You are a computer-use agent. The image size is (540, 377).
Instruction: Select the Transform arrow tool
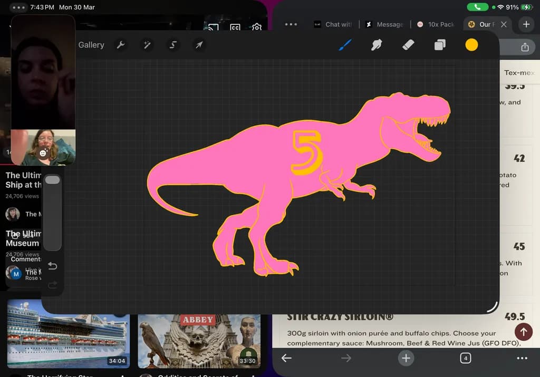point(199,45)
